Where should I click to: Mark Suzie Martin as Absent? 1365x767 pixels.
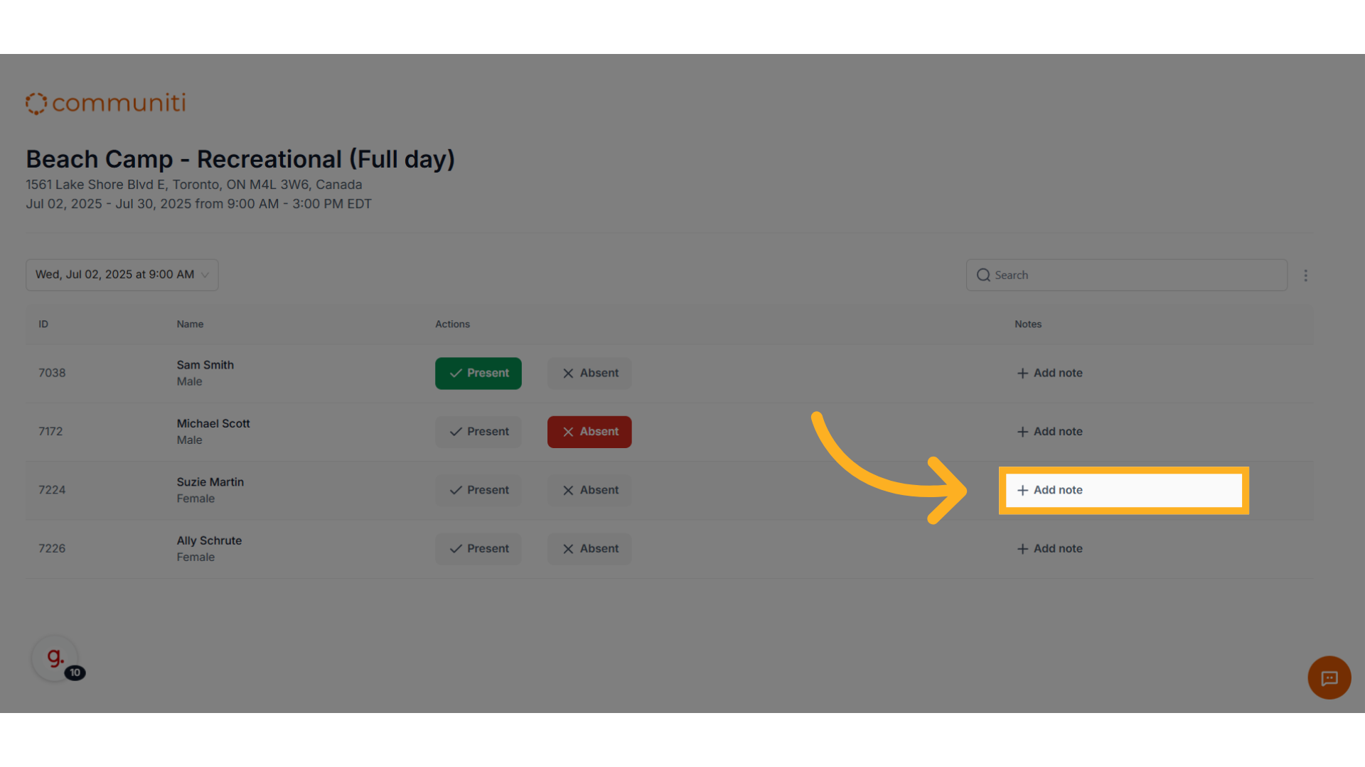589,491
